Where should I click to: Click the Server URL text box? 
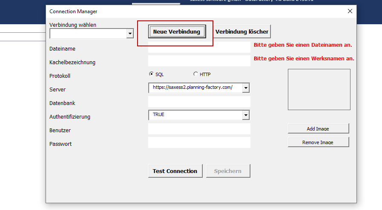click(x=195, y=88)
